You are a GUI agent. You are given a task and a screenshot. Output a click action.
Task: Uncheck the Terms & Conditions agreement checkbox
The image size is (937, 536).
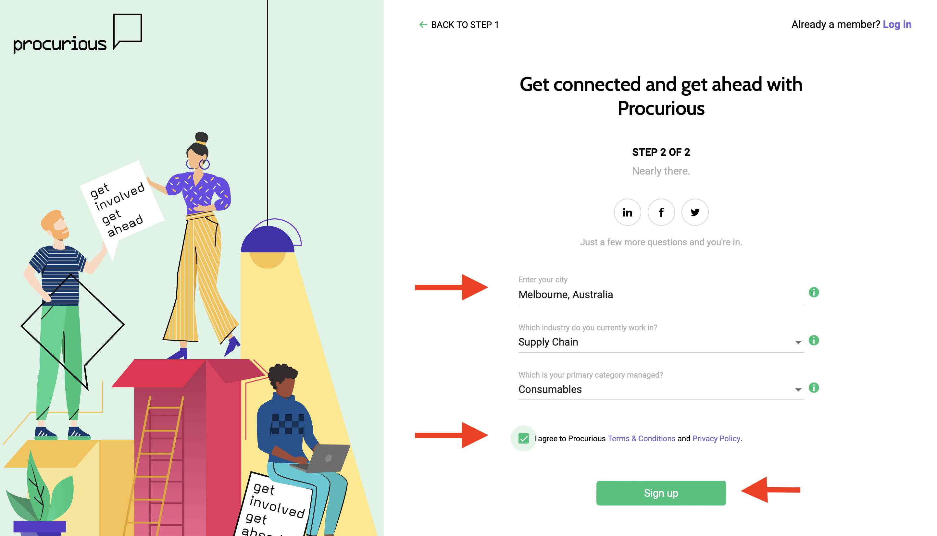(523, 438)
